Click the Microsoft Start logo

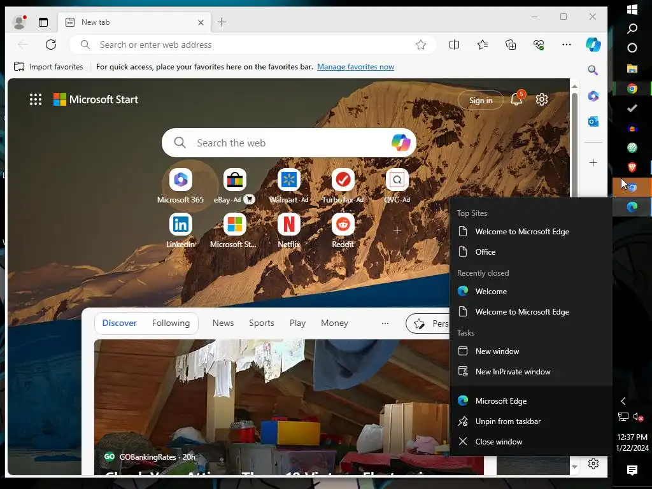pyautogui.click(x=96, y=99)
